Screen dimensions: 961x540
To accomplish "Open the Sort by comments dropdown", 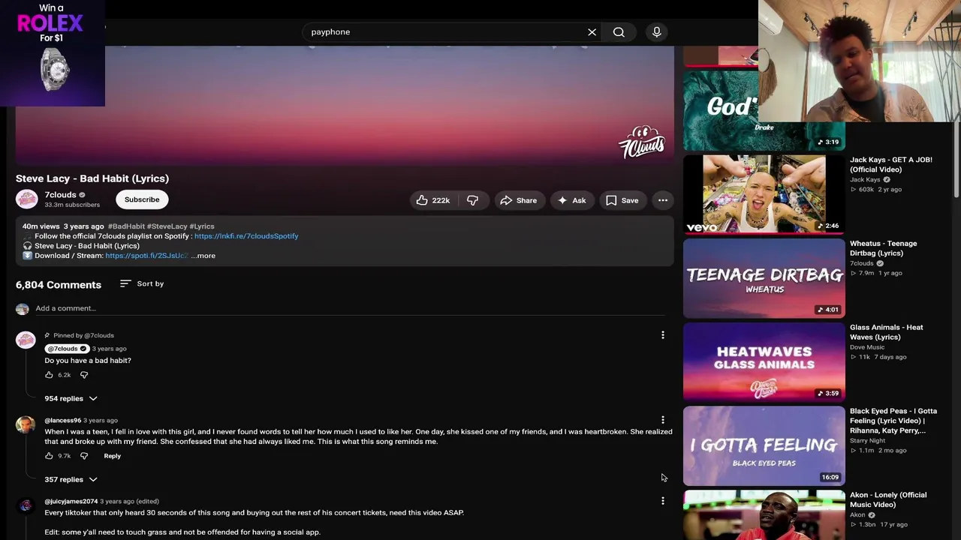I will (x=142, y=283).
